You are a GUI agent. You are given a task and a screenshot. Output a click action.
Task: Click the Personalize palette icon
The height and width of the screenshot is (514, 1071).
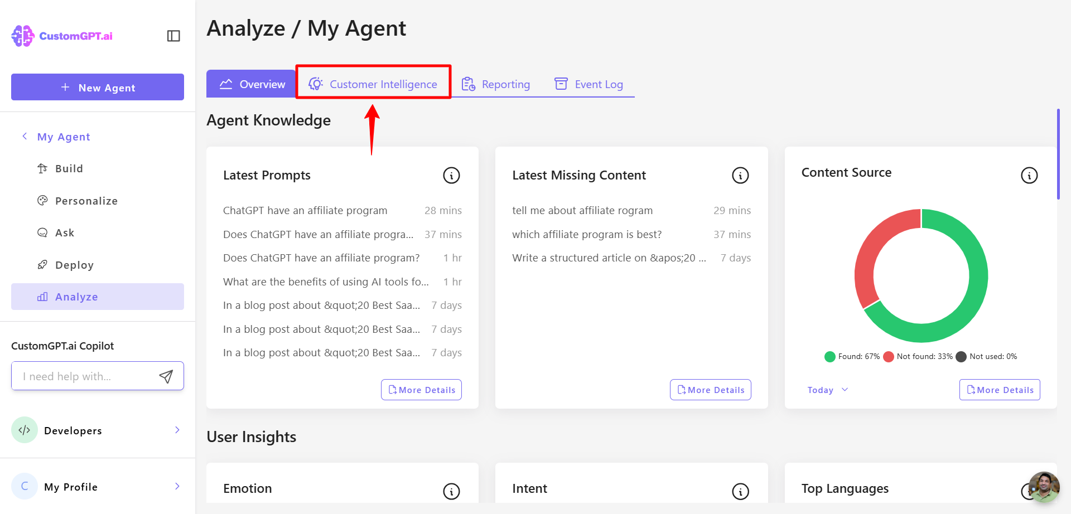[x=42, y=201]
